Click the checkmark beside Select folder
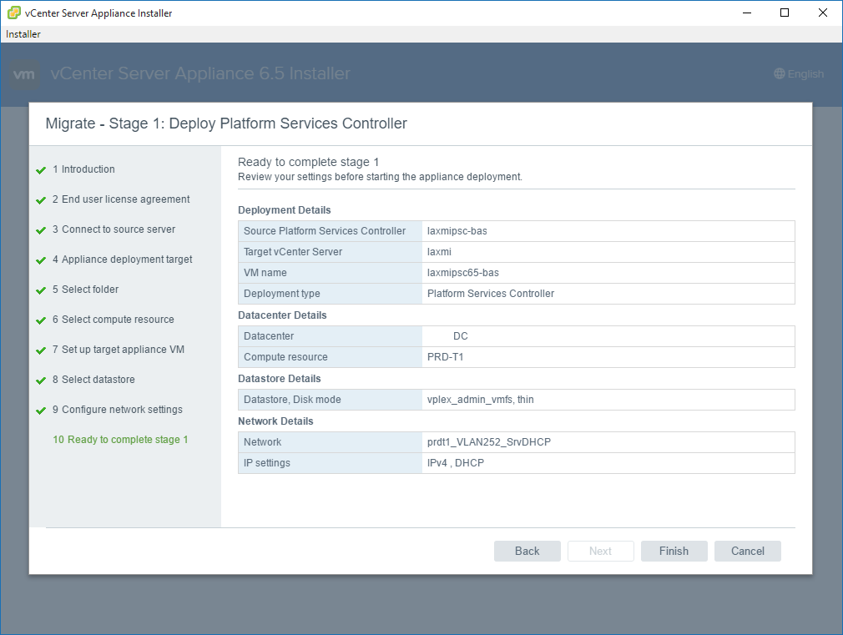843x635 pixels. (x=41, y=290)
